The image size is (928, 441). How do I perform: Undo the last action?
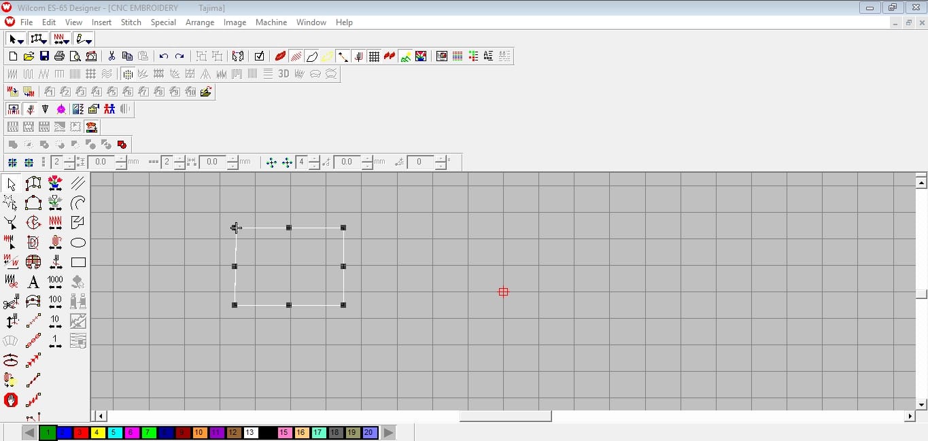click(164, 56)
